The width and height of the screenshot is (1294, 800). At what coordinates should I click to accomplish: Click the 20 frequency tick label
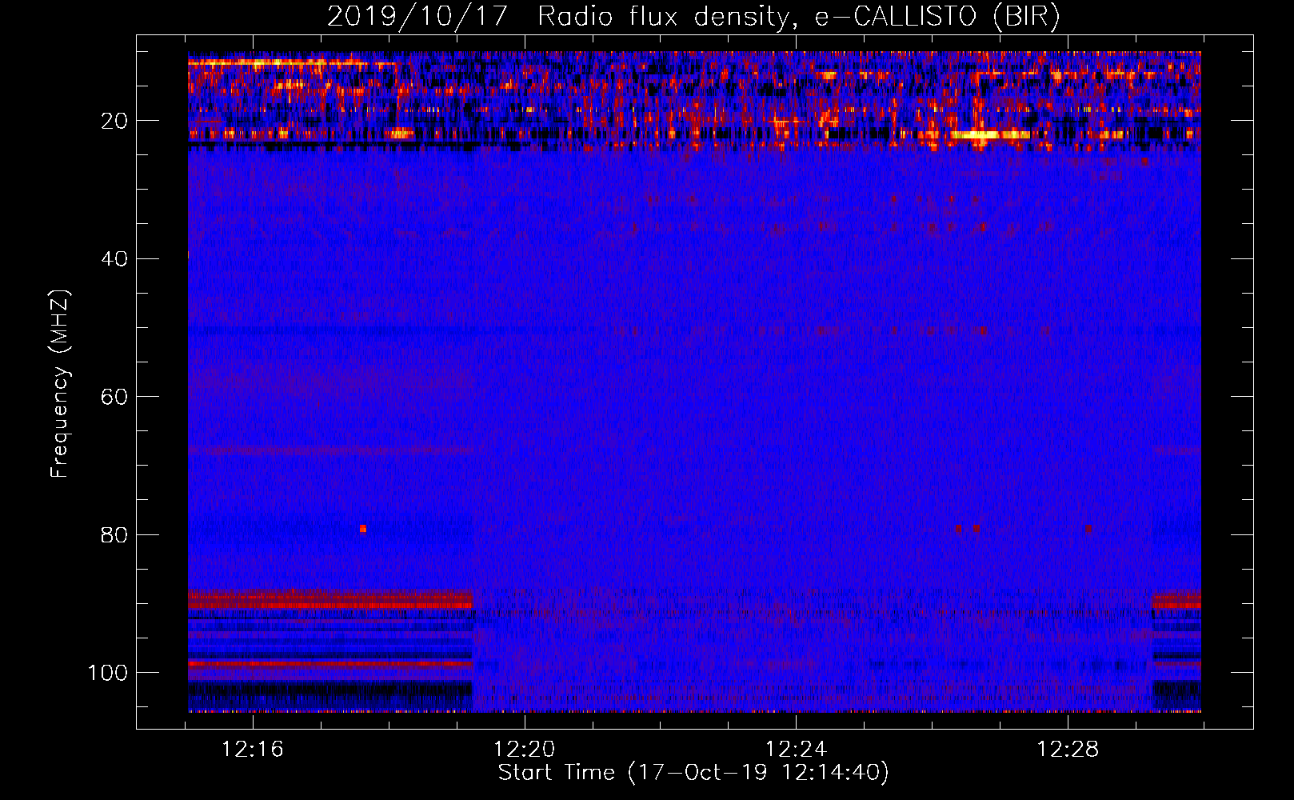click(115, 121)
